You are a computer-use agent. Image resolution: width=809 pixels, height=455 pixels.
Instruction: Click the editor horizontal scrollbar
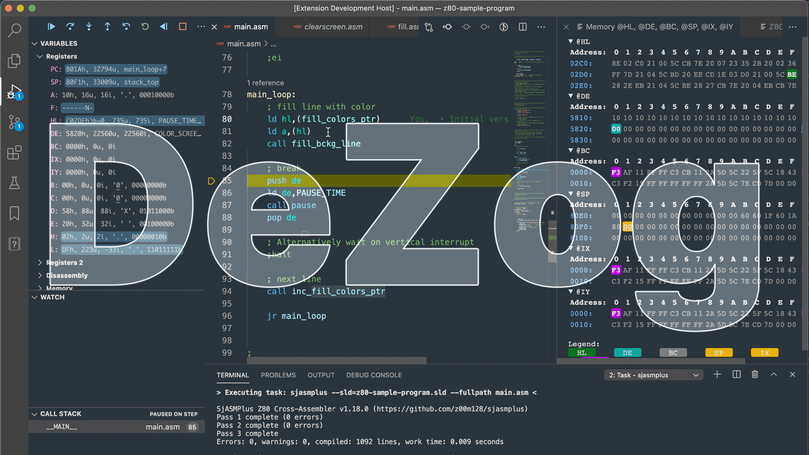point(337,361)
